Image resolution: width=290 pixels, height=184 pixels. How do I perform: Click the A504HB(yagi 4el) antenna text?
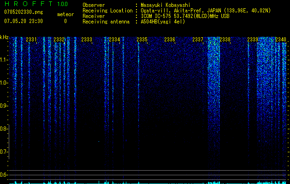click(163, 22)
